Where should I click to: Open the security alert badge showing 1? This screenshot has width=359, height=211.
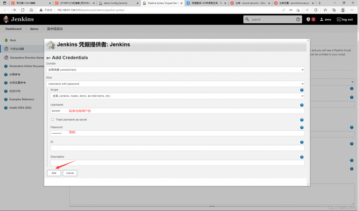point(311,19)
